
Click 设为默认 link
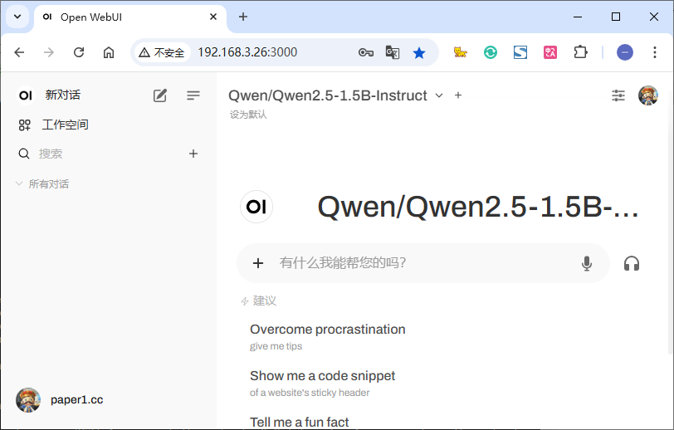coord(248,115)
